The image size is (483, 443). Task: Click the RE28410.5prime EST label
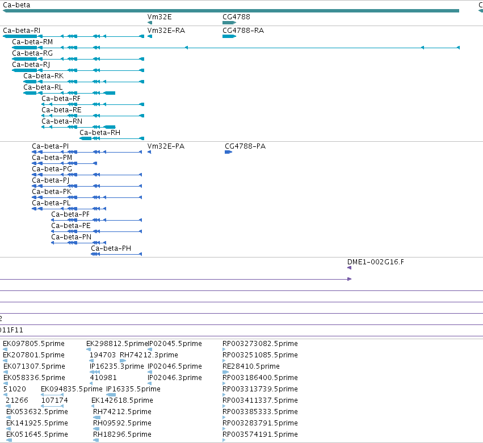point(251,366)
